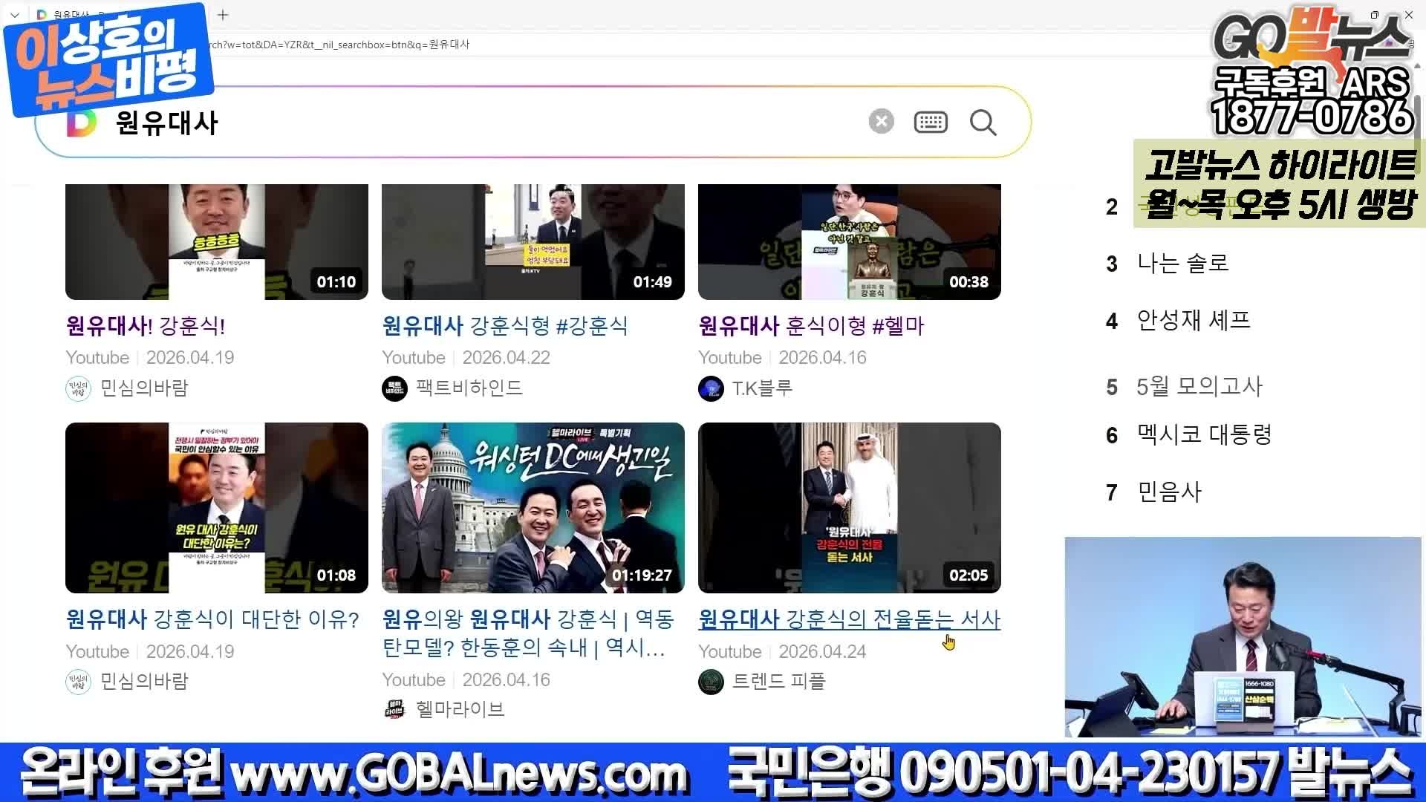Image resolution: width=1426 pixels, height=802 pixels.
Task: Click the 헬마라이브 channel avatar icon
Action: coord(394,710)
